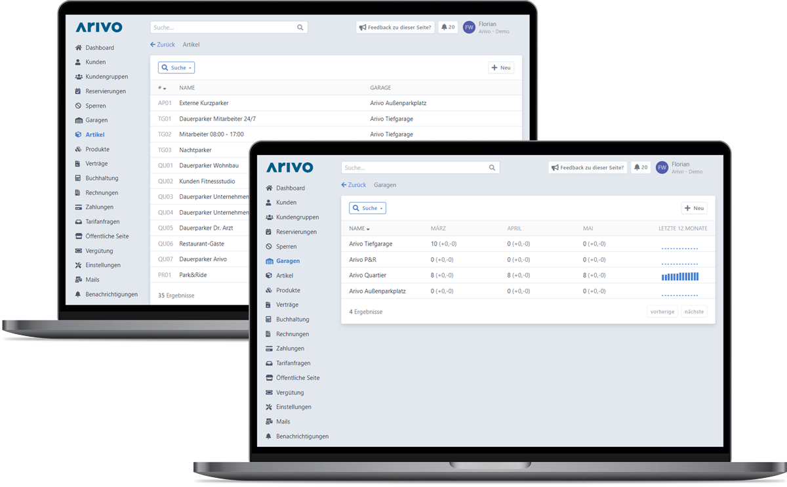
Task: Click Vergütung money icon in back window
Action: (78, 251)
